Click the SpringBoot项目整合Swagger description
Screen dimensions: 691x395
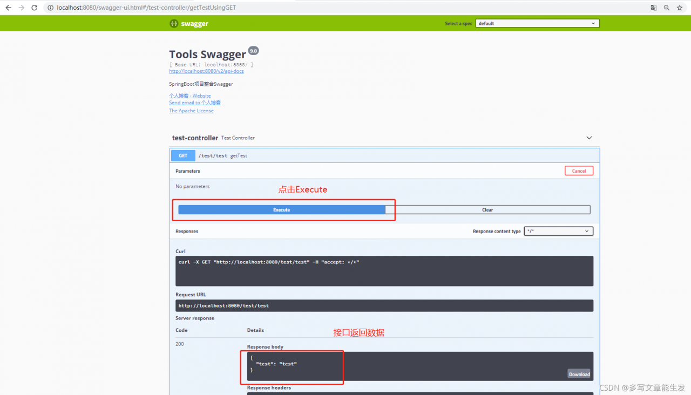pos(201,84)
